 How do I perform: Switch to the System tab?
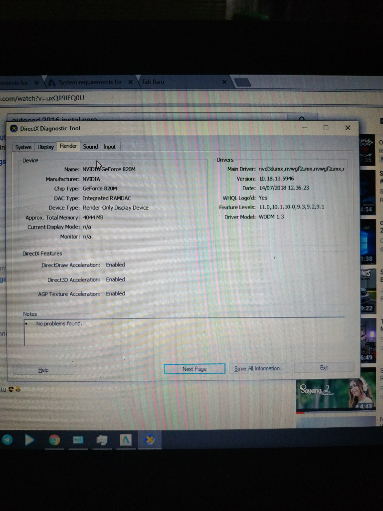(23, 147)
